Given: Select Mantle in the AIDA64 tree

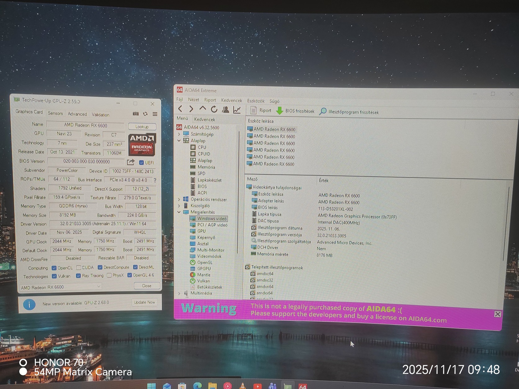Looking at the screenshot, I should click(200, 275).
